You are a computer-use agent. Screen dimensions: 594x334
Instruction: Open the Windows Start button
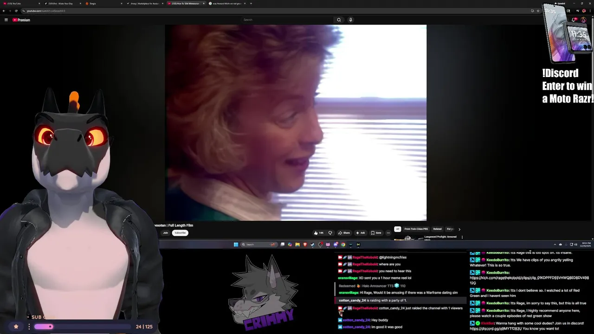[236, 244]
